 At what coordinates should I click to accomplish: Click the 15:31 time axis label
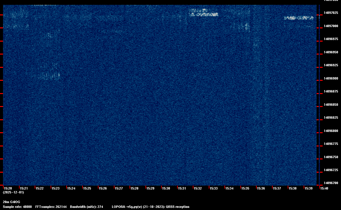click(x=182, y=188)
